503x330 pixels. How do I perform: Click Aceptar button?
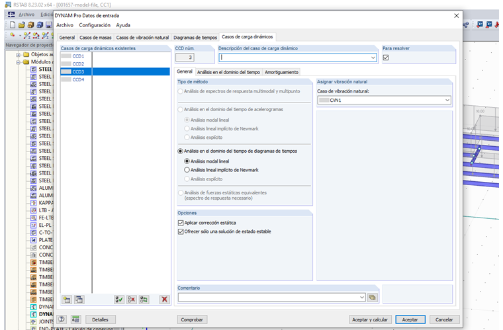click(410, 319)
